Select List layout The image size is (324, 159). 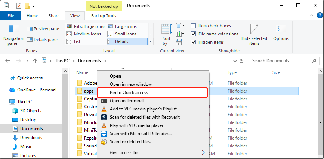73,41
